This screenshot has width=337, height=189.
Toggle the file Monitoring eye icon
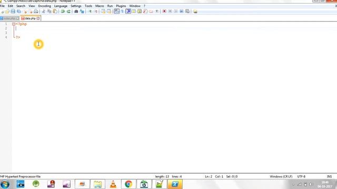157,12
